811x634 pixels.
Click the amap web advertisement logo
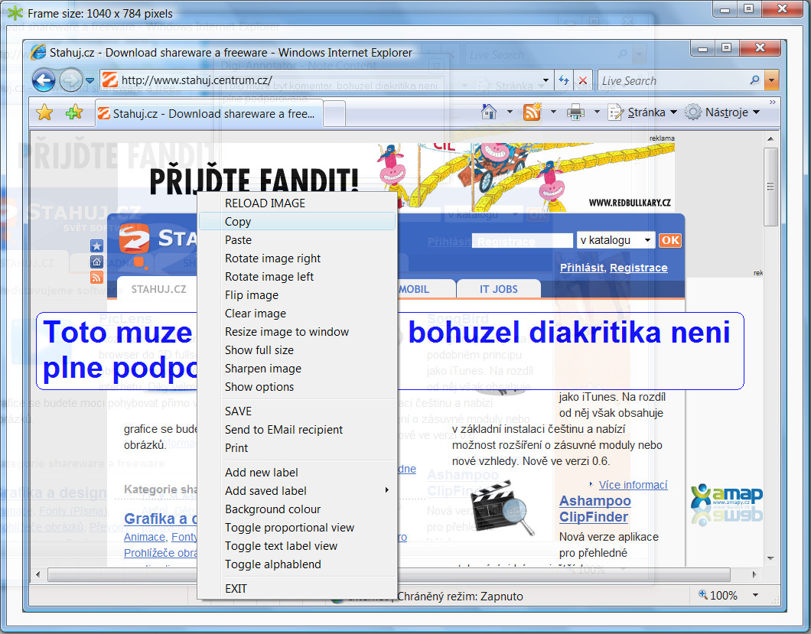[727, 505]
